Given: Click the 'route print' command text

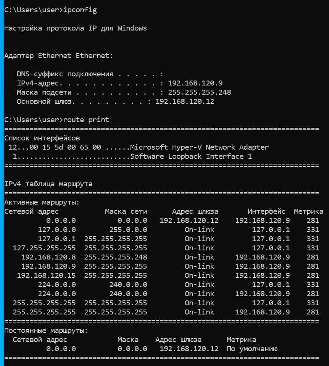Looking at the screenshot, I should [x=86, y=120].
